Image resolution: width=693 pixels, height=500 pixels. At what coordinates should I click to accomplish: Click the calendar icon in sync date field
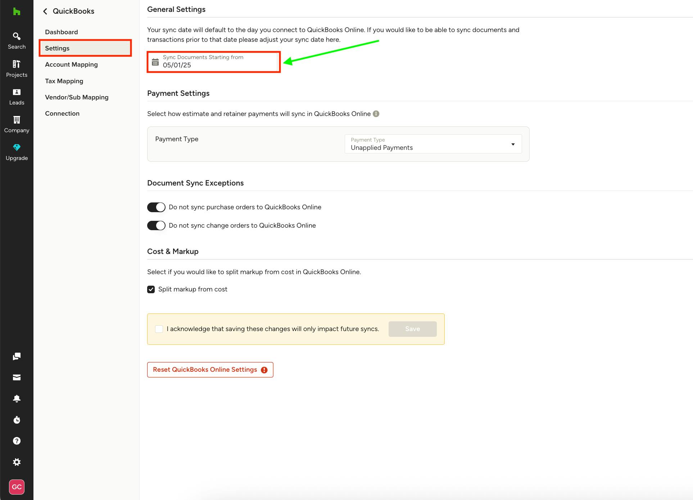coord(155,62)
